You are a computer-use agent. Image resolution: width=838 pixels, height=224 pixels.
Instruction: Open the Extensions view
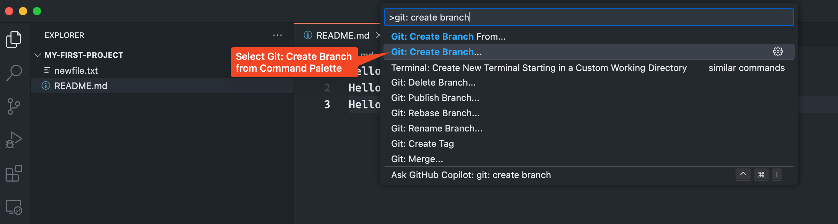tap(14, 173)
